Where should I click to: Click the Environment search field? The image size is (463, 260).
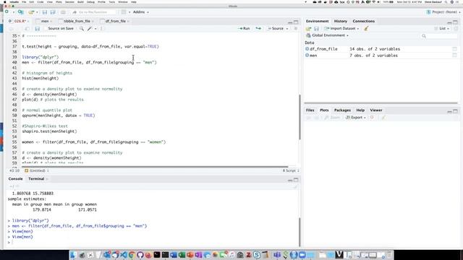(x=438, y=36)
